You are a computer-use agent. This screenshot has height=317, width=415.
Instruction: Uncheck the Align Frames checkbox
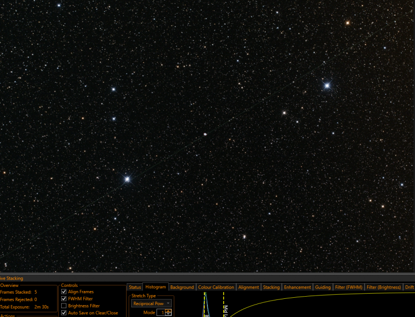pos(64,292)
